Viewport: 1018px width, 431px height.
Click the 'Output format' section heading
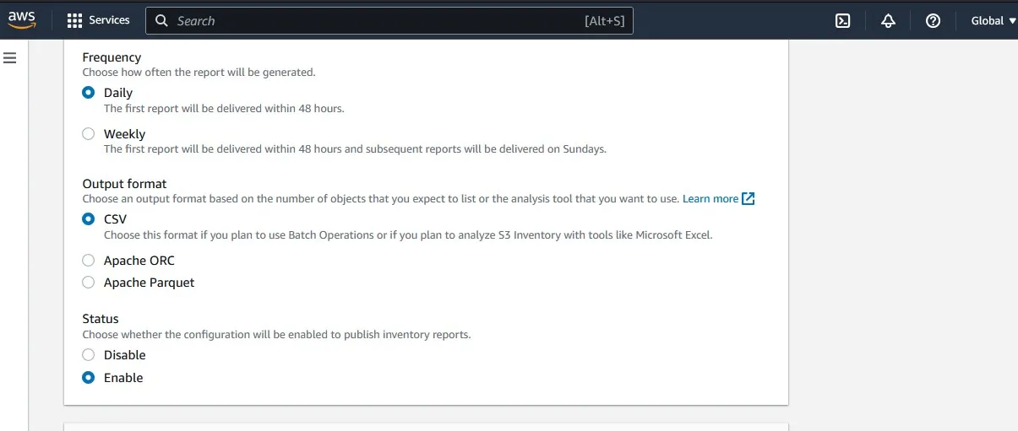click(124, 184)
